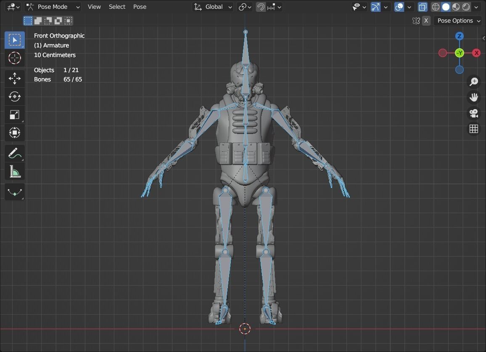Click the blue Z axis on navigation gizmo
Image resolution: width=486 pixels, height=352 pixels.
pyautogui.click(x=460, y=36)
